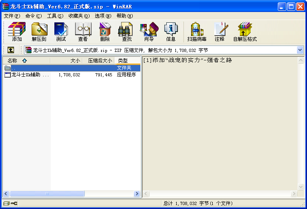The image size is (307, 209).
Task: Click the 添加 (Add) toolbar icon
Action: coord(17,32)
